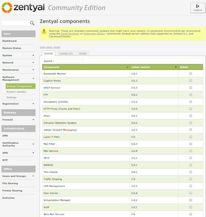
Task: Select the Mail Filter checkbox
Action: coord(191,144)
